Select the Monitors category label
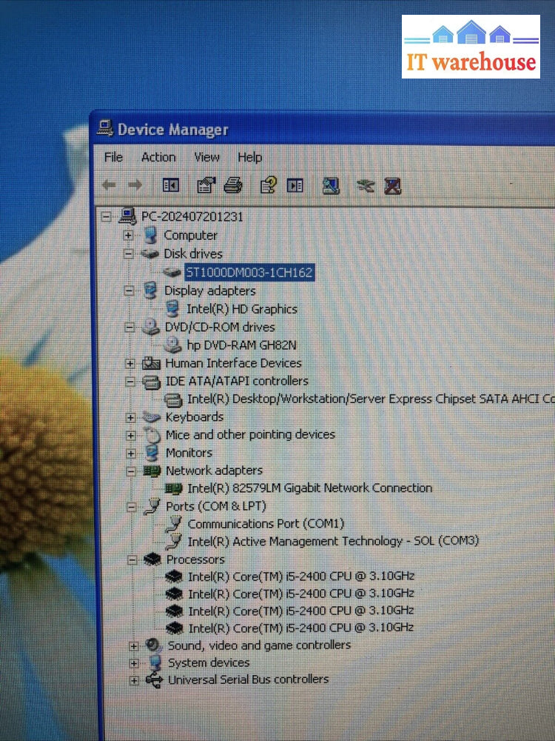The height and width of the screenshot is (741, 555). [189, 453]
